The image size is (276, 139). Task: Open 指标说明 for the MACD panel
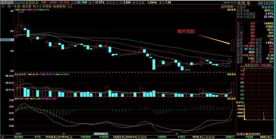click(x=231, y=99)
